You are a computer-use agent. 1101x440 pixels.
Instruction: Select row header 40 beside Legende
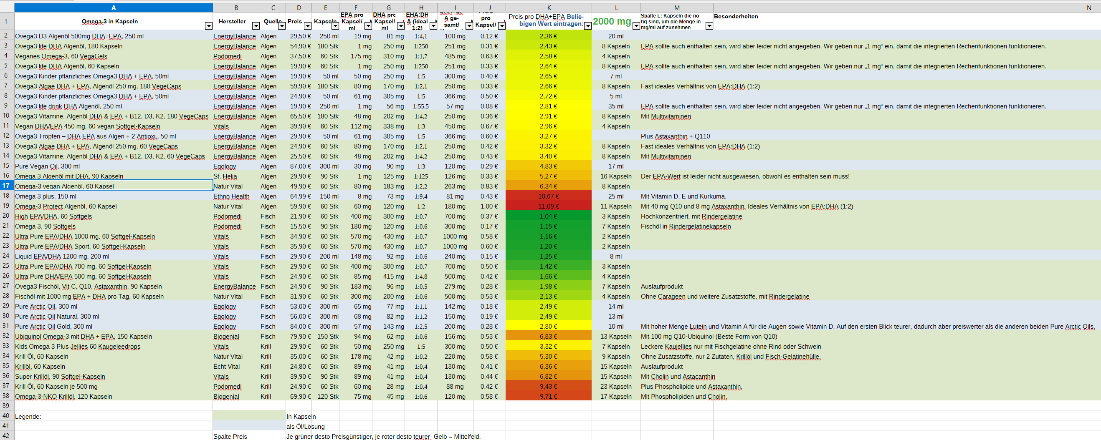6,416
